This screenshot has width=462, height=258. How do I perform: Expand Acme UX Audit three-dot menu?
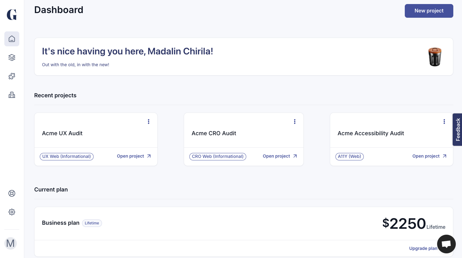click(x=149, y=122)
